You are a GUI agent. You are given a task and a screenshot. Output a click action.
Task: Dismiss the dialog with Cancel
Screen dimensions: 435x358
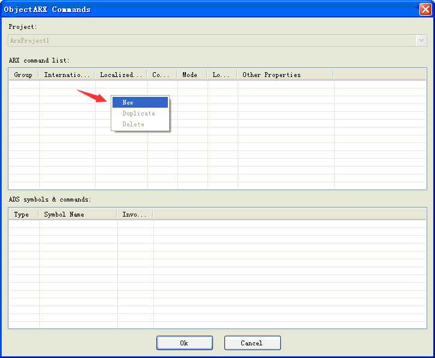[x=253, y=343]
